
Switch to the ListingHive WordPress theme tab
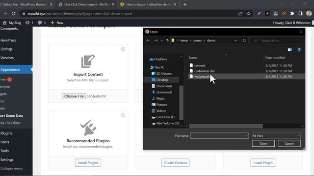point(25,4)
